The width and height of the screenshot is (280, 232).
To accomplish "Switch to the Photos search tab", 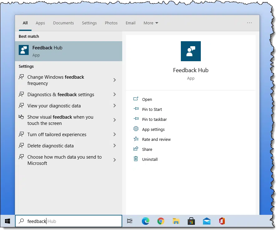I will pyautogui.click(x=111, y=23).
